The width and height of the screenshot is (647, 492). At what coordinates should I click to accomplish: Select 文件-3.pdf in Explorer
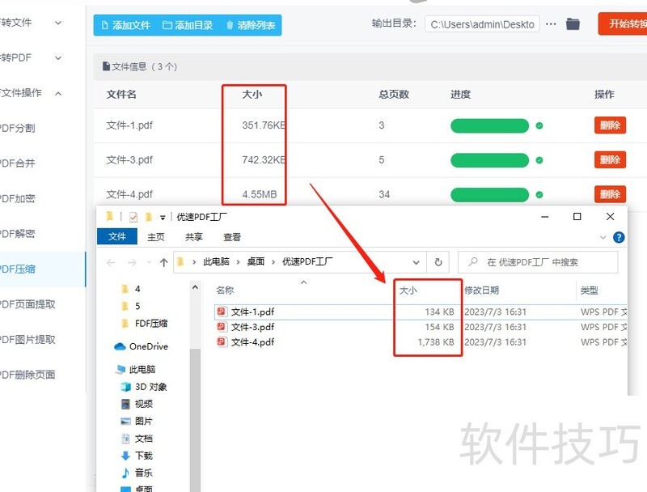coord(252,327)
